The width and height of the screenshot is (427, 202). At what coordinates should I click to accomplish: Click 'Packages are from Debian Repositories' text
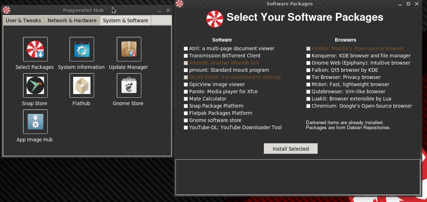348,127
